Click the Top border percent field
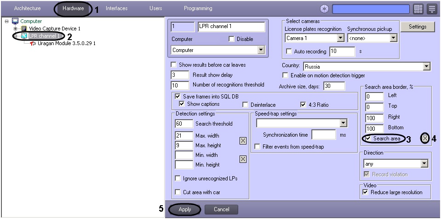This screenshot has height=219, width=441. [374, 107]
